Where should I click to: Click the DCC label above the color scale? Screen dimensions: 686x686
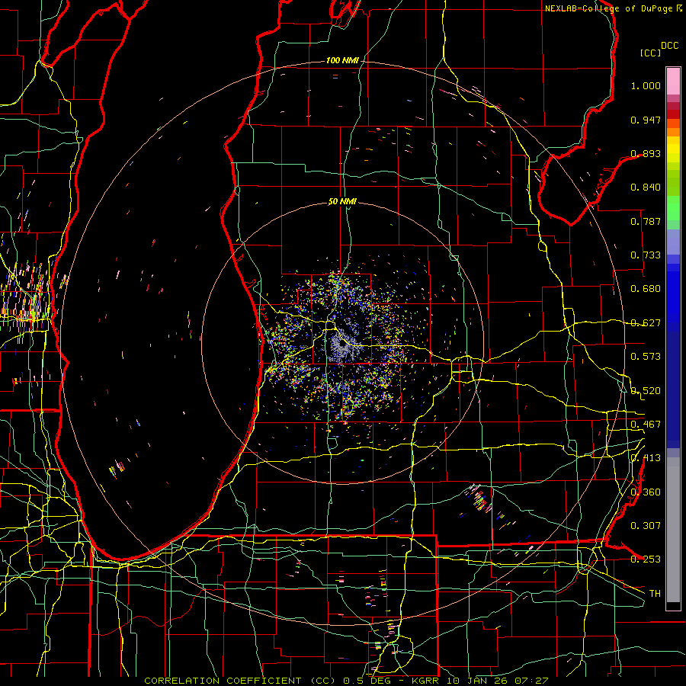[669, 46]
